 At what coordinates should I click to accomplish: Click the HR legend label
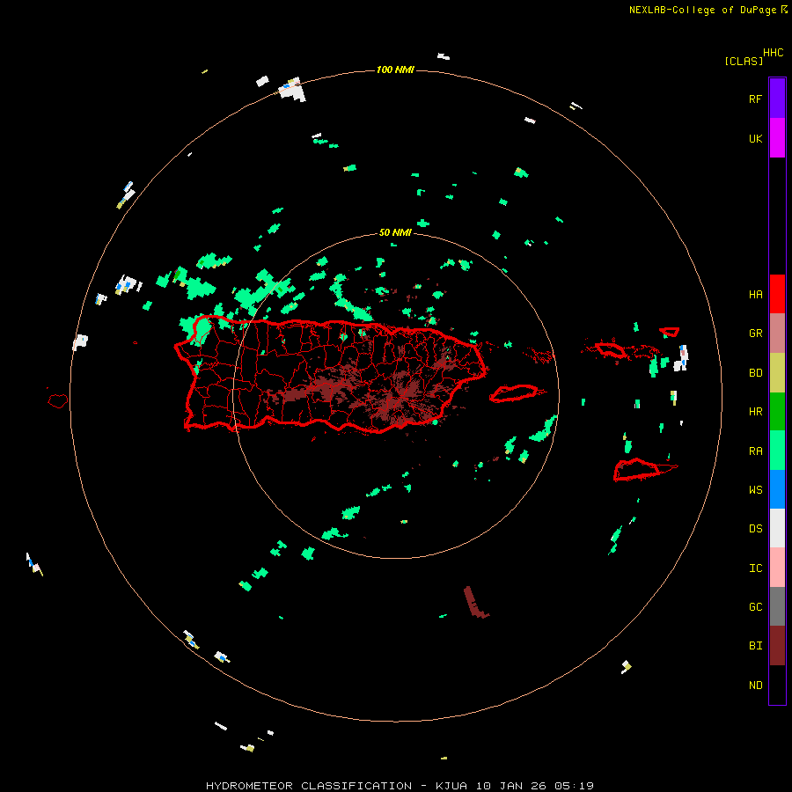[x=755, y=412]
